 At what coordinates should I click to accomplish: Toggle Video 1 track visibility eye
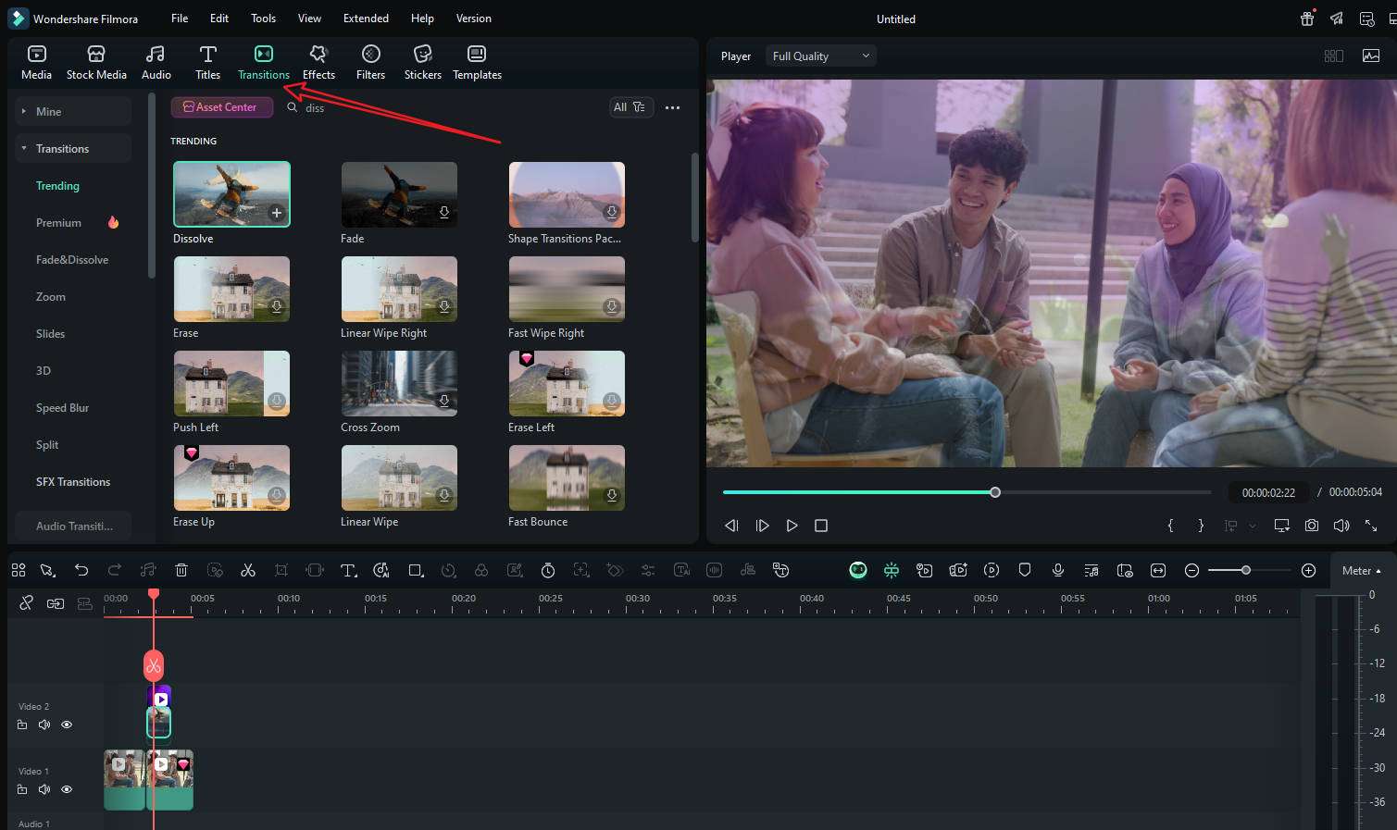pos(67,789)
